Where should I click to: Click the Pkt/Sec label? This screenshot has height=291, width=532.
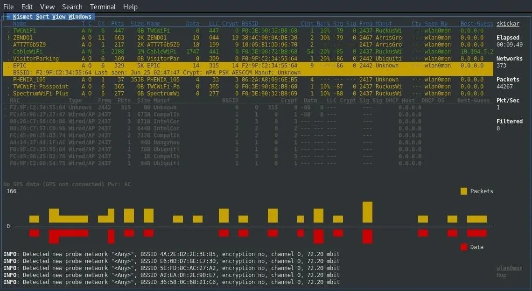[508, 101]
